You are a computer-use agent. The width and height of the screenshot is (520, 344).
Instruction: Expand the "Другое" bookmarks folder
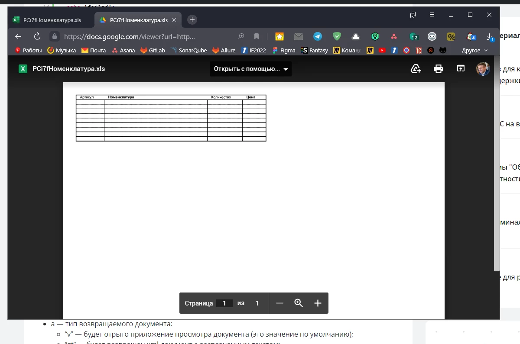(474, 51)
